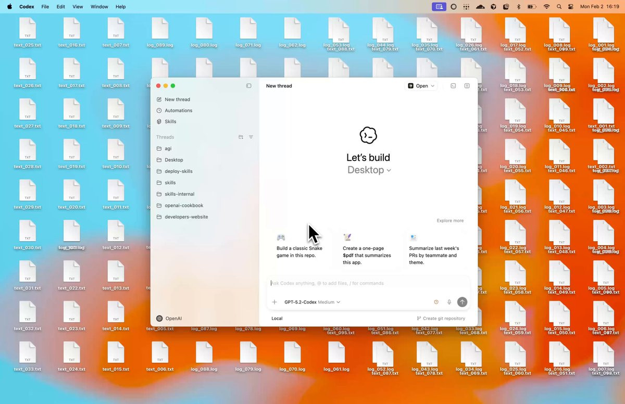Click the share/export icon beside the terminal icon
This screenshot has height=404, width=625.
click(467, 86)
